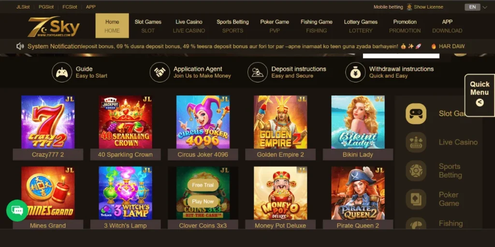Open the Deposit instructions icon

click(258, 72)
